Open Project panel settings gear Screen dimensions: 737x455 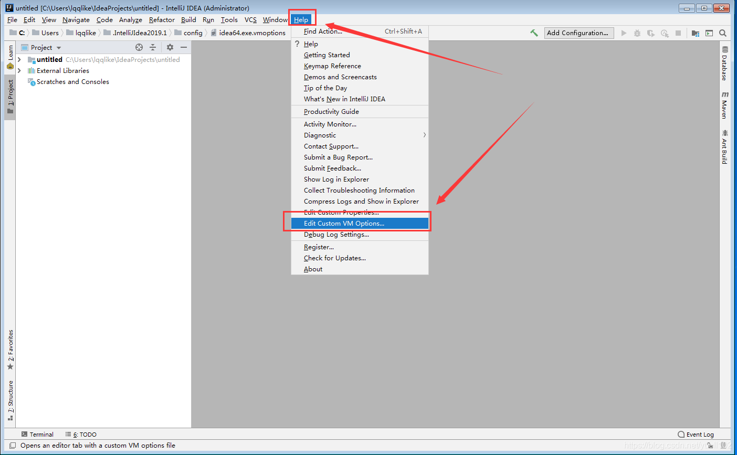pos(170,47)
